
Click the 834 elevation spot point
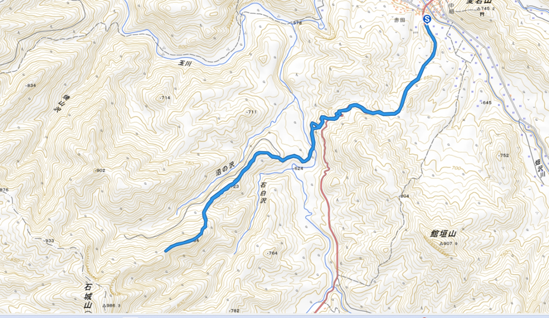click(x=26, y=86)
